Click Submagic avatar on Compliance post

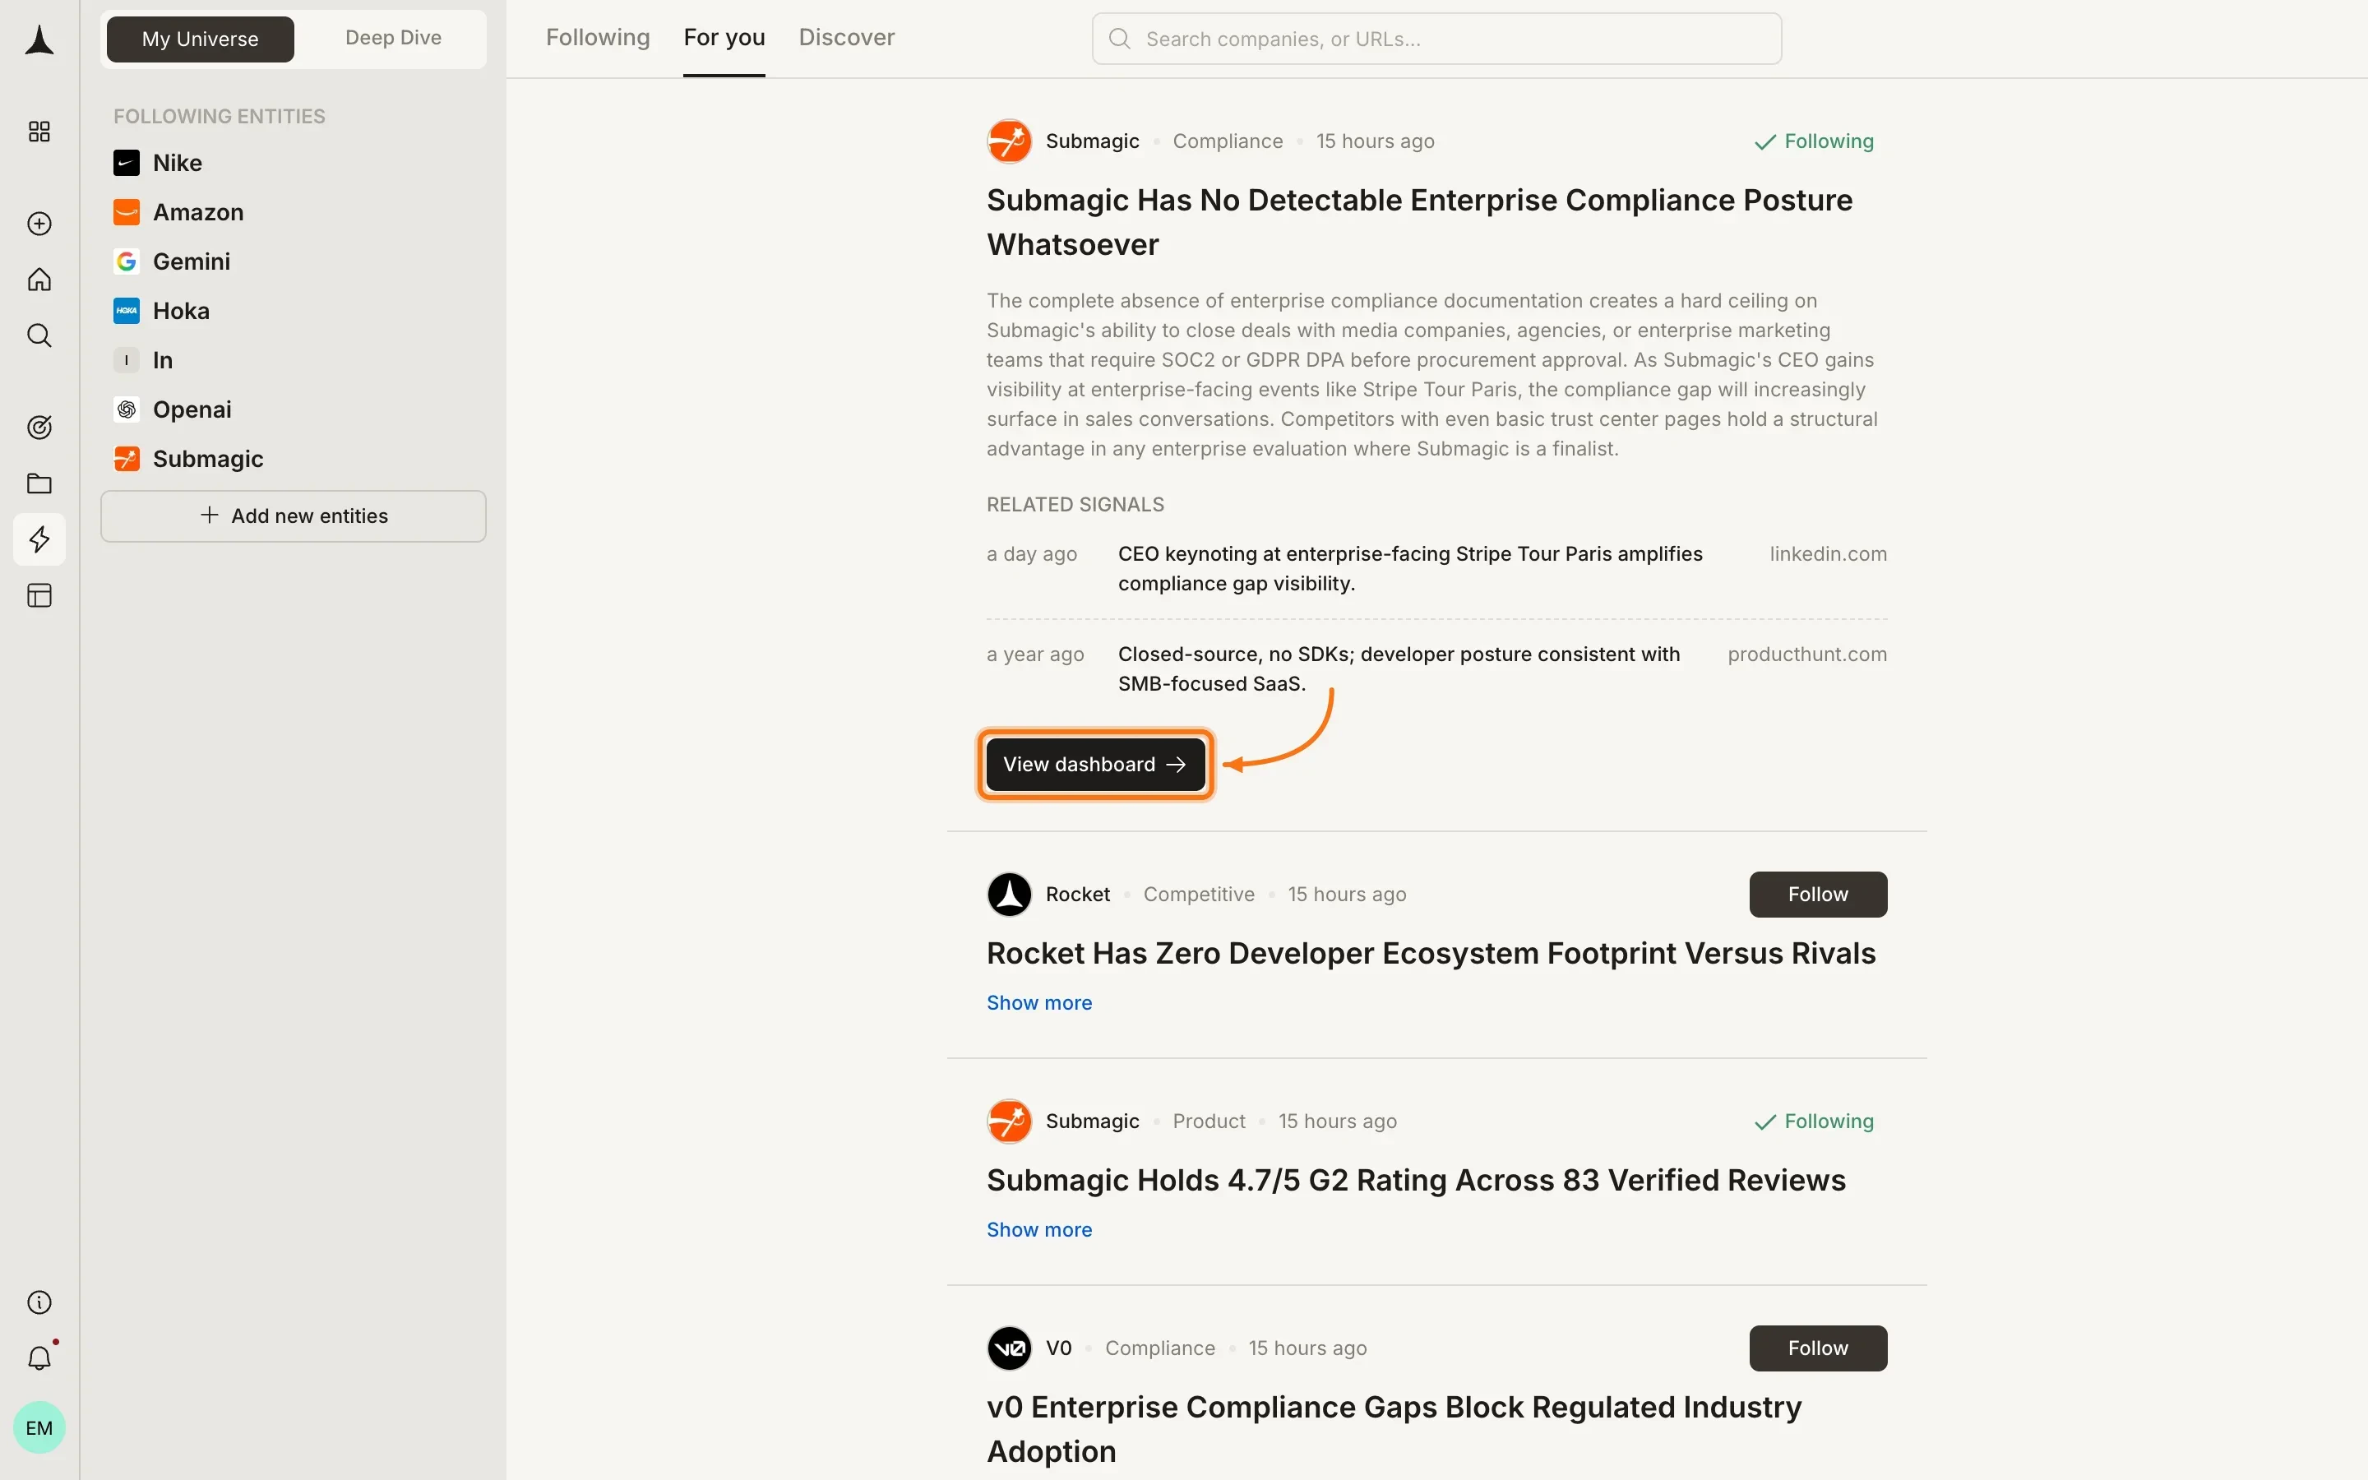pos(1009,141)
